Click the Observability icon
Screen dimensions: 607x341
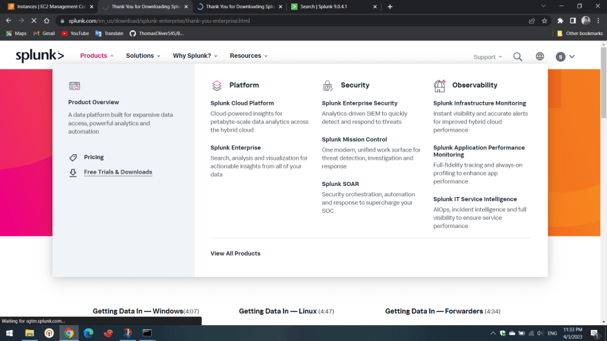click(439, 85)
